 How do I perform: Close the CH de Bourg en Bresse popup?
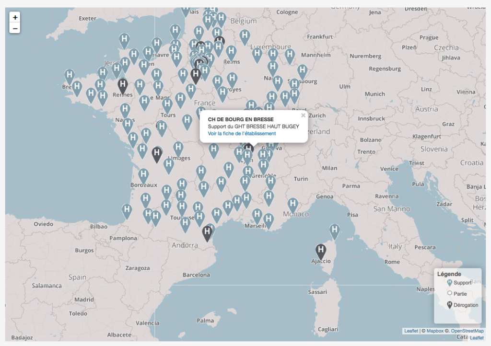click(x=303, y=115)
